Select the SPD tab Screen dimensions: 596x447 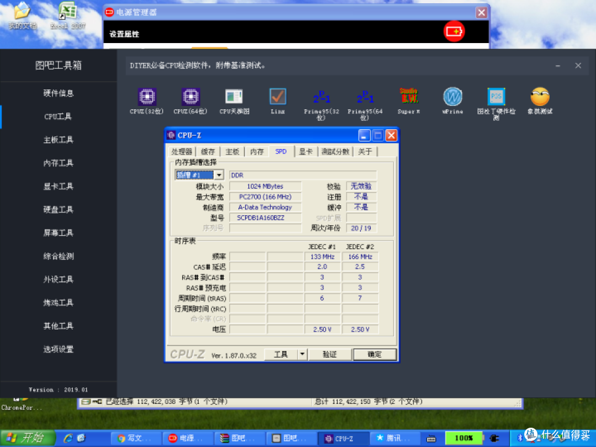pyautogui.click(x=281, y=151)
